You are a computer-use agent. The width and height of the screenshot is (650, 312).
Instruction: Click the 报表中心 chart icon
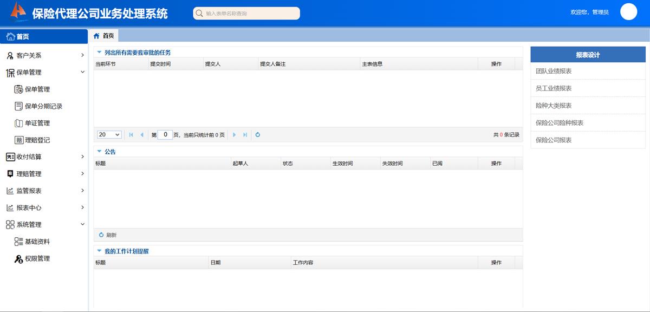coord(10,207)
